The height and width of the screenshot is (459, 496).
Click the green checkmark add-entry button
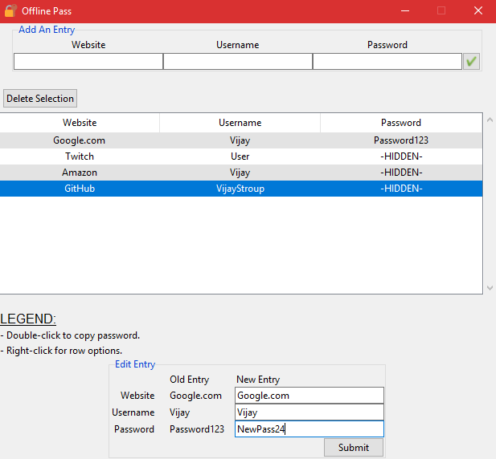click(471, 61)
